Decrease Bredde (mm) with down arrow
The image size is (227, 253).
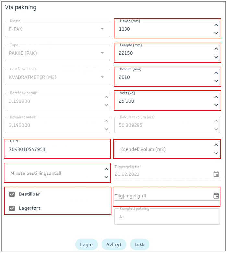(x=216, y=81)
